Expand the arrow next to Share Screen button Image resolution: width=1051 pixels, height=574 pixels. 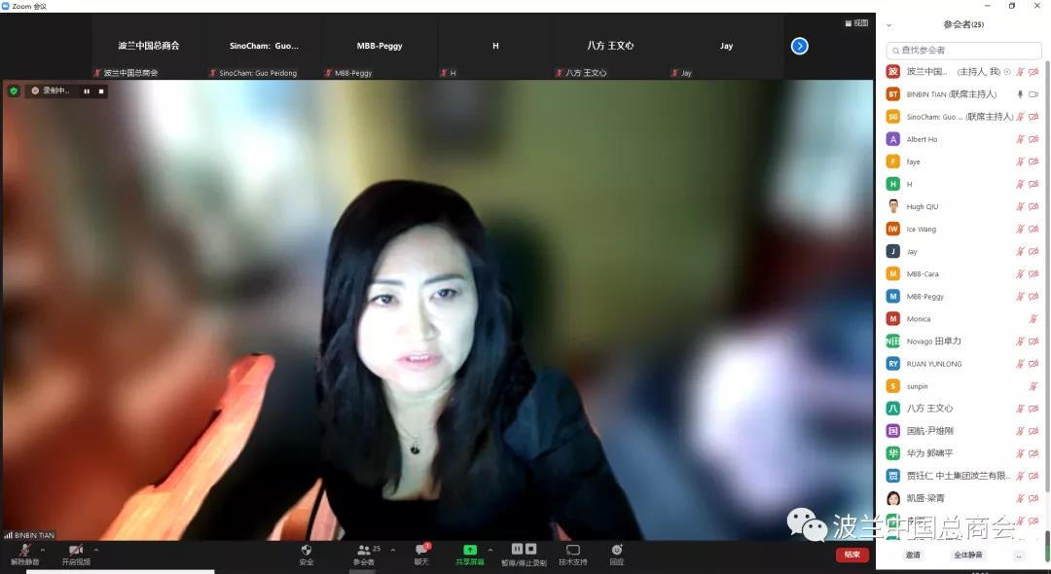click(x=490, y=550)
